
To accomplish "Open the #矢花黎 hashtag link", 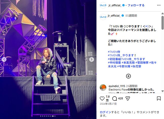I will (x=136, y=66).
